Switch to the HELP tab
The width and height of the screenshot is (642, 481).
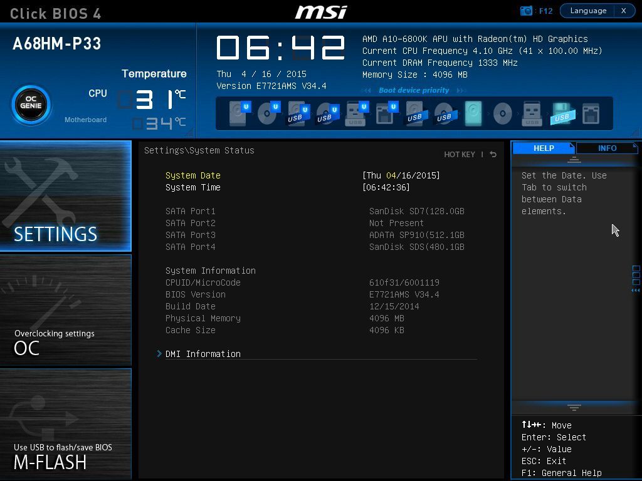click(x=544, y=148)
